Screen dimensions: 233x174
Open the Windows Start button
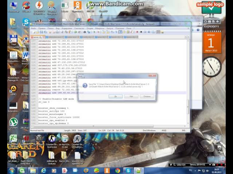[x=12, y=171]
